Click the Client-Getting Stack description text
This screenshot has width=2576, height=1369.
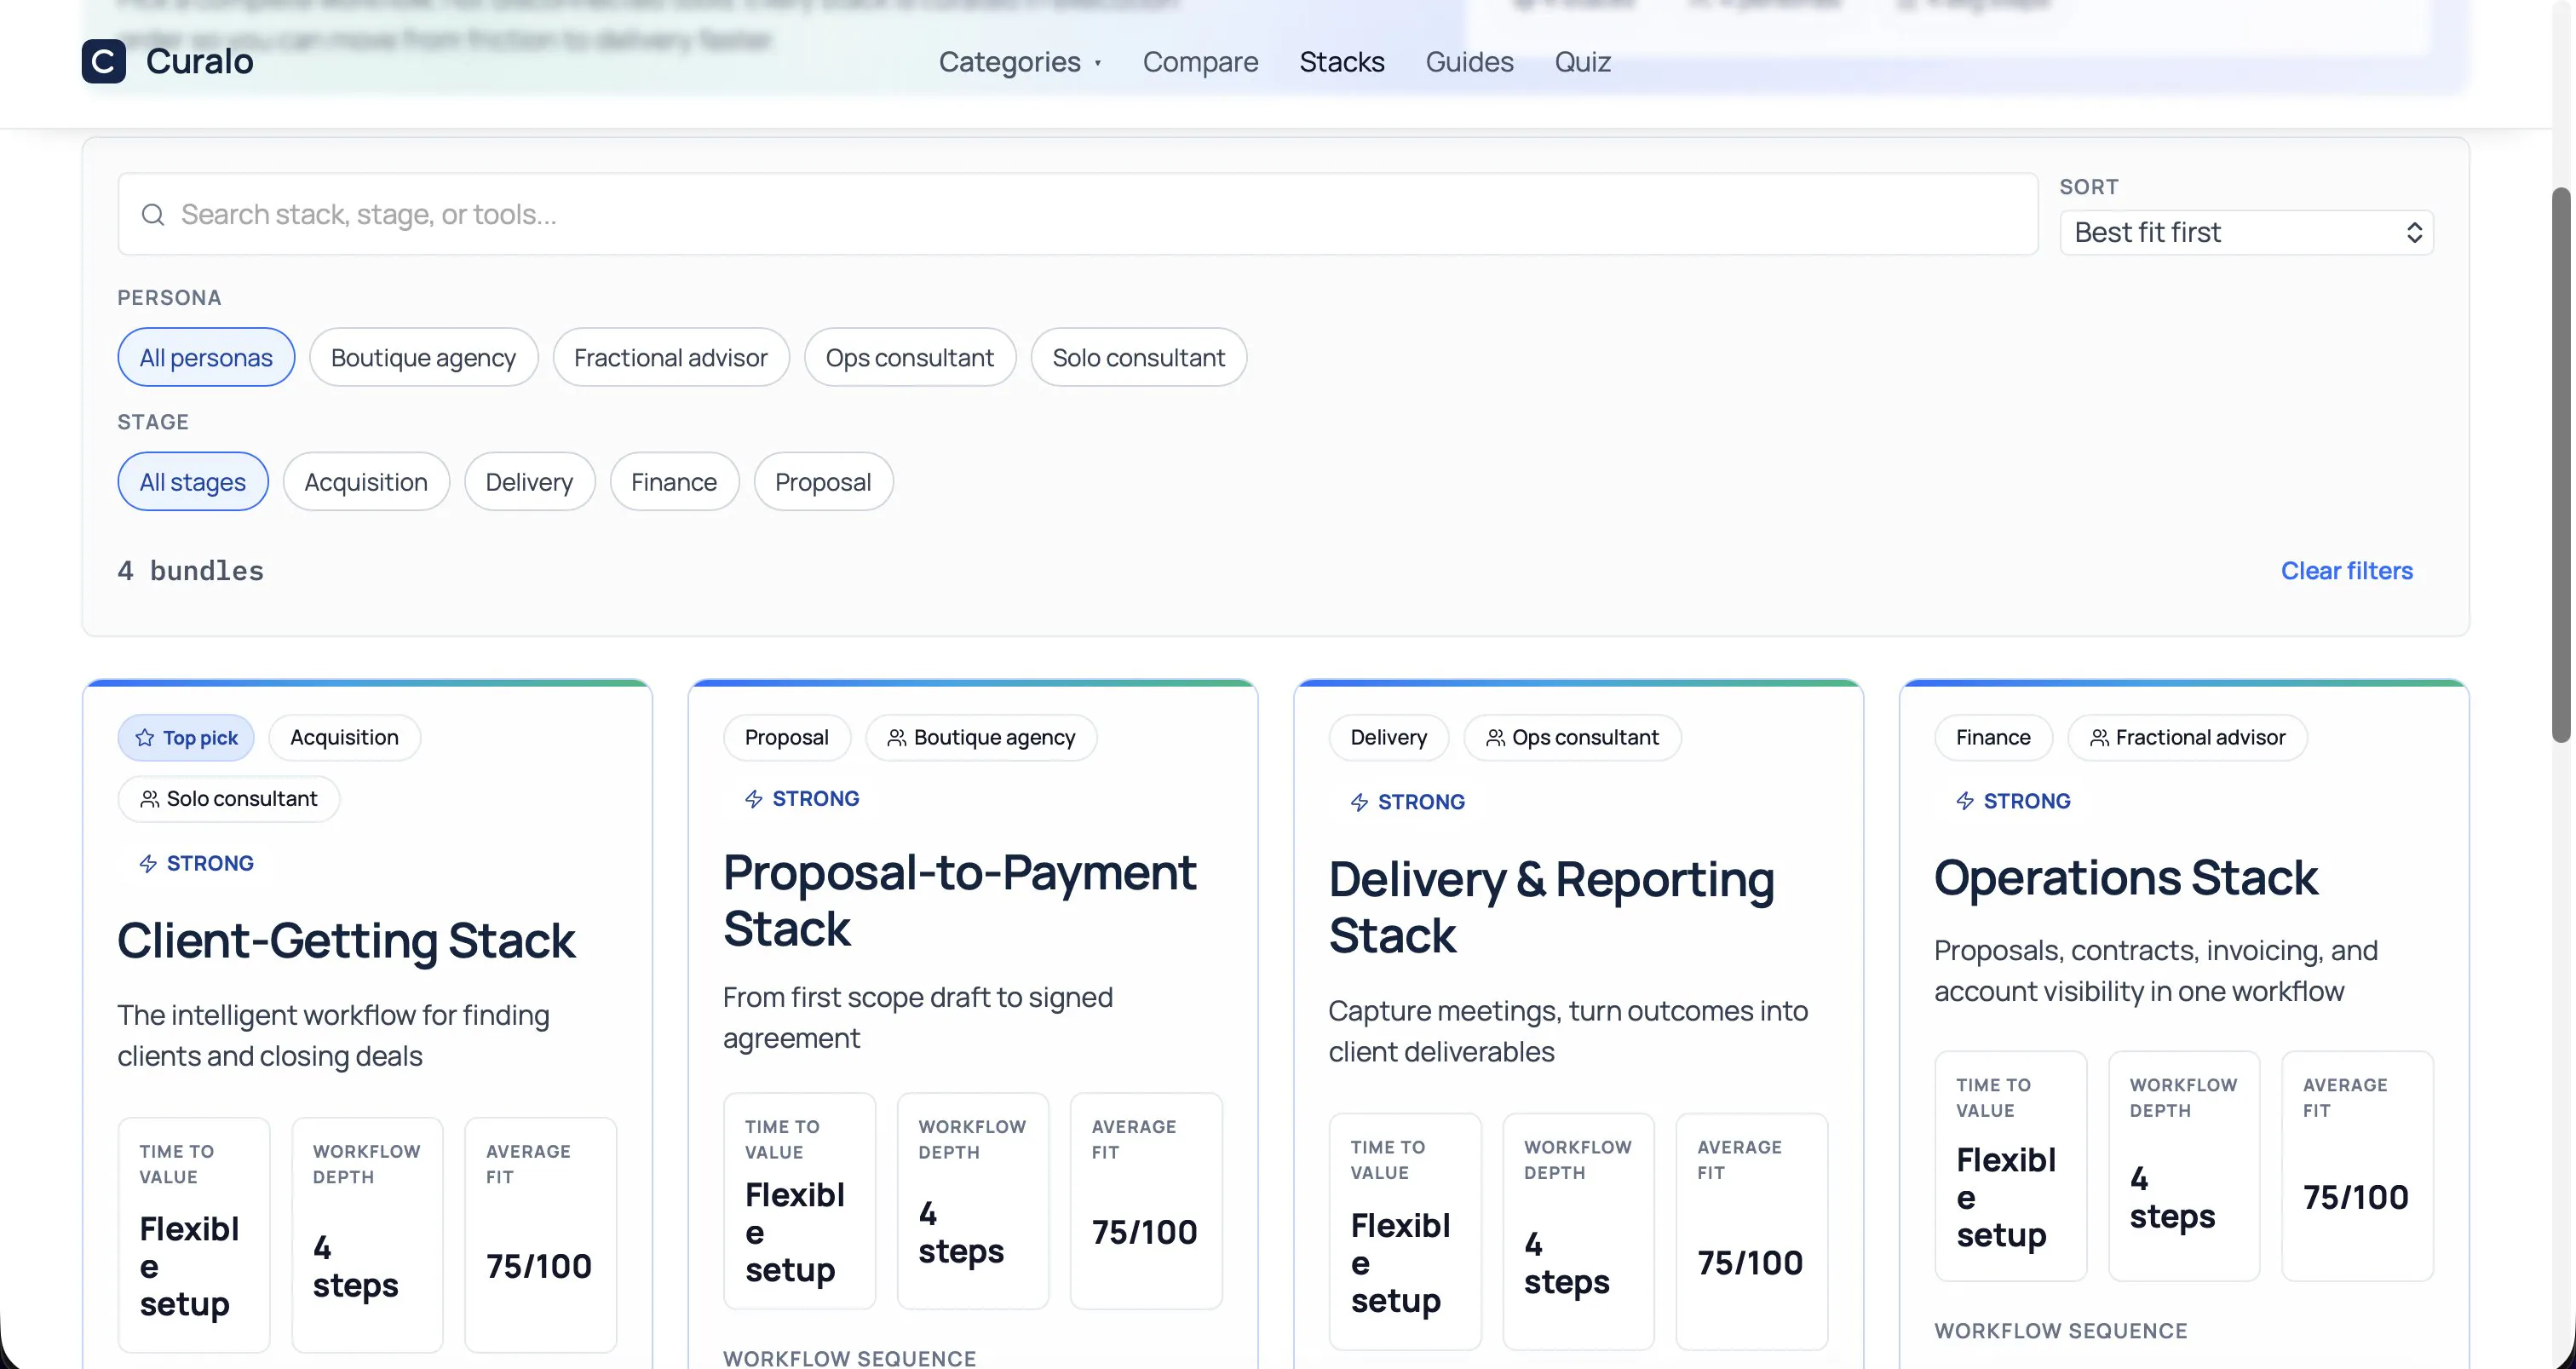coord(333,1036)
